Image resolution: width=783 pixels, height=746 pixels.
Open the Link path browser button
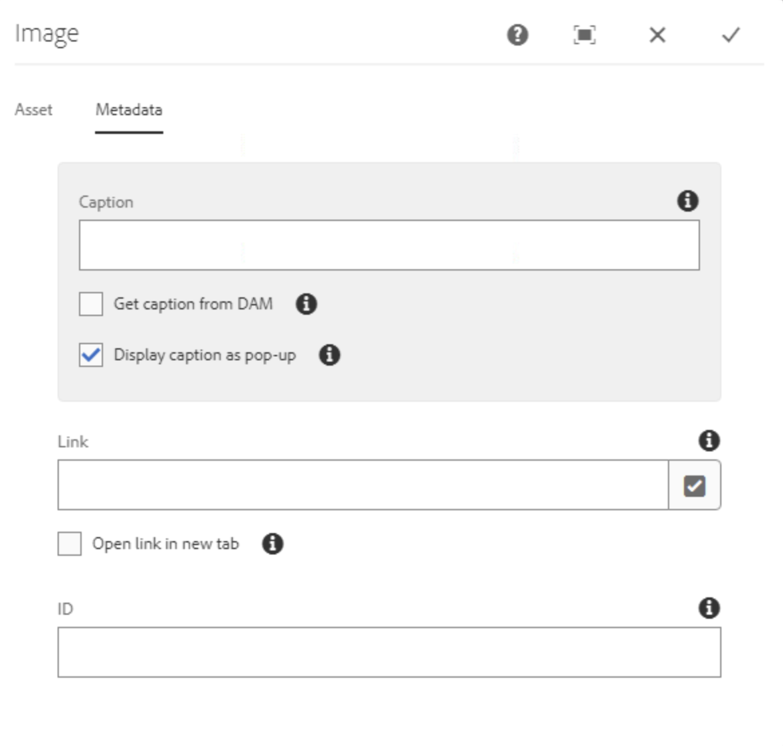(x=694, y=486)
